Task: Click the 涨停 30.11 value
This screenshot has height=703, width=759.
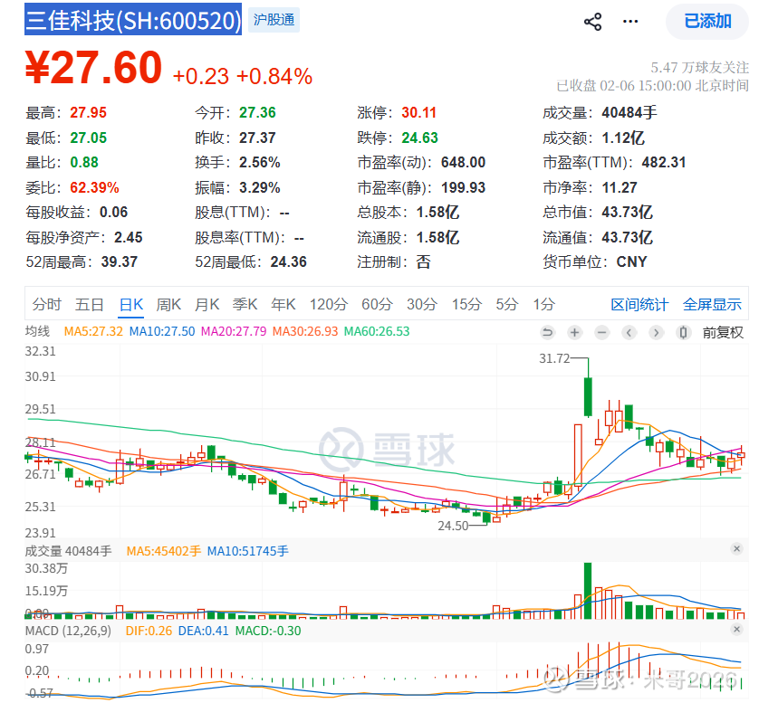Action: click(419, 113)
